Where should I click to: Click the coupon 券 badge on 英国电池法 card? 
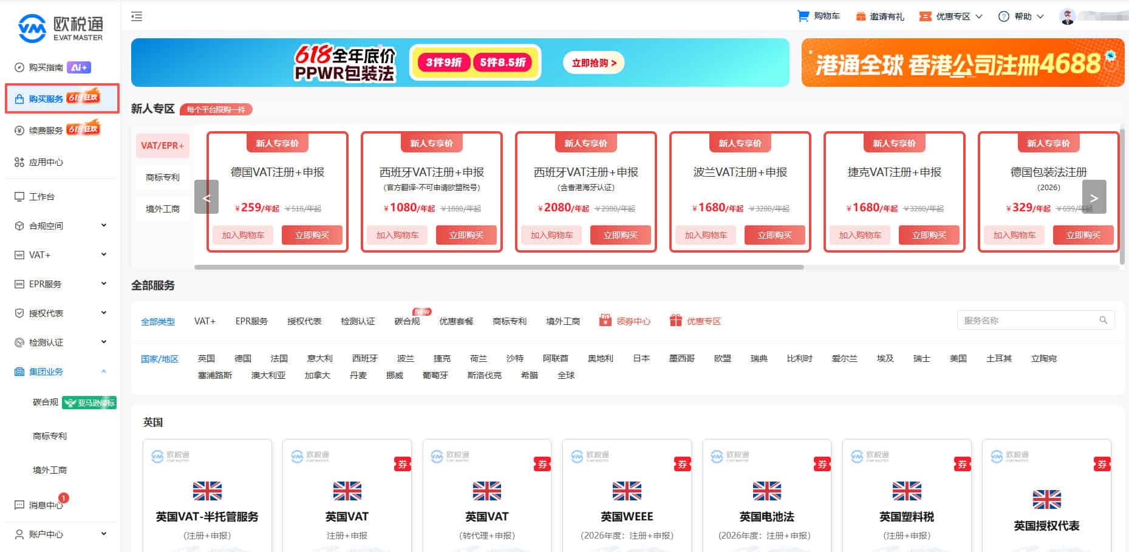click(x=822, y=464)
